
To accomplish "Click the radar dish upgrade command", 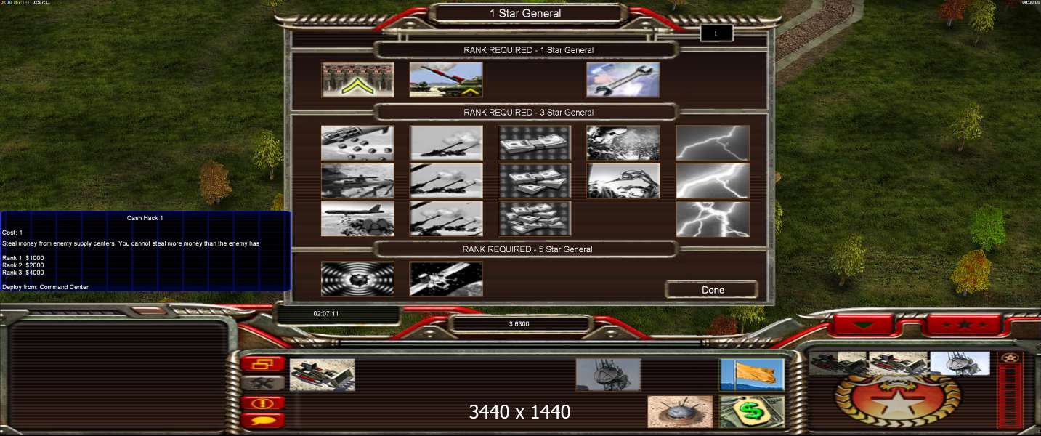I will 609,374.
